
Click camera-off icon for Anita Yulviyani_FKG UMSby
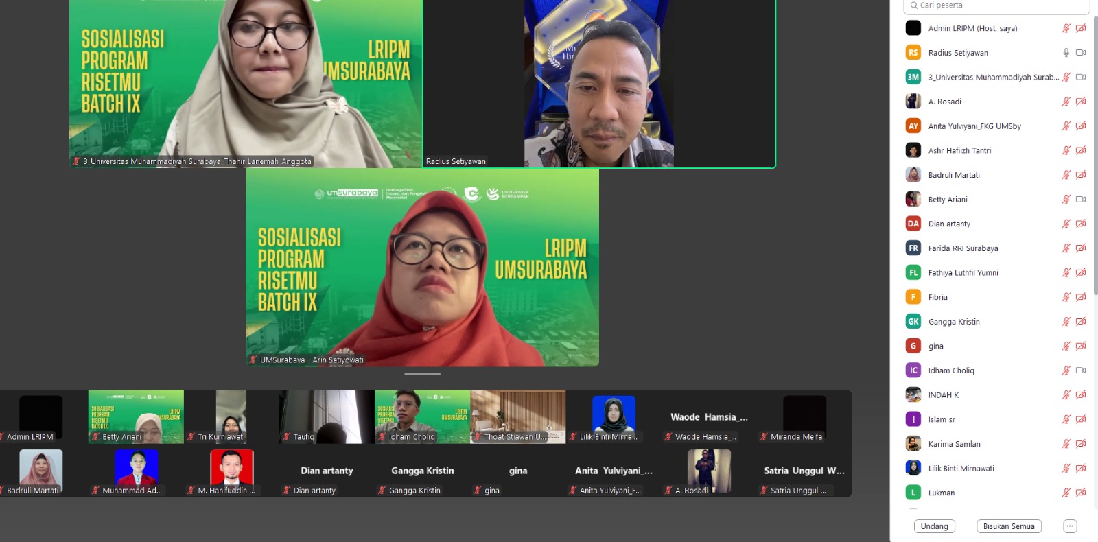(1081, 126)
